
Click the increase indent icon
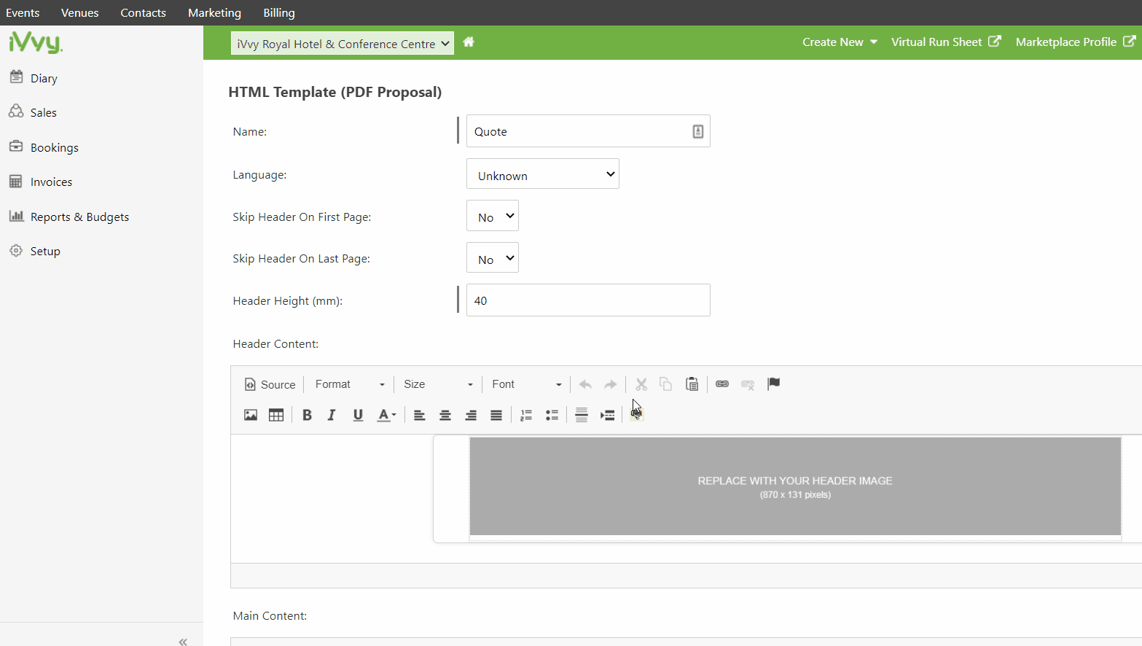coord(607,414)
